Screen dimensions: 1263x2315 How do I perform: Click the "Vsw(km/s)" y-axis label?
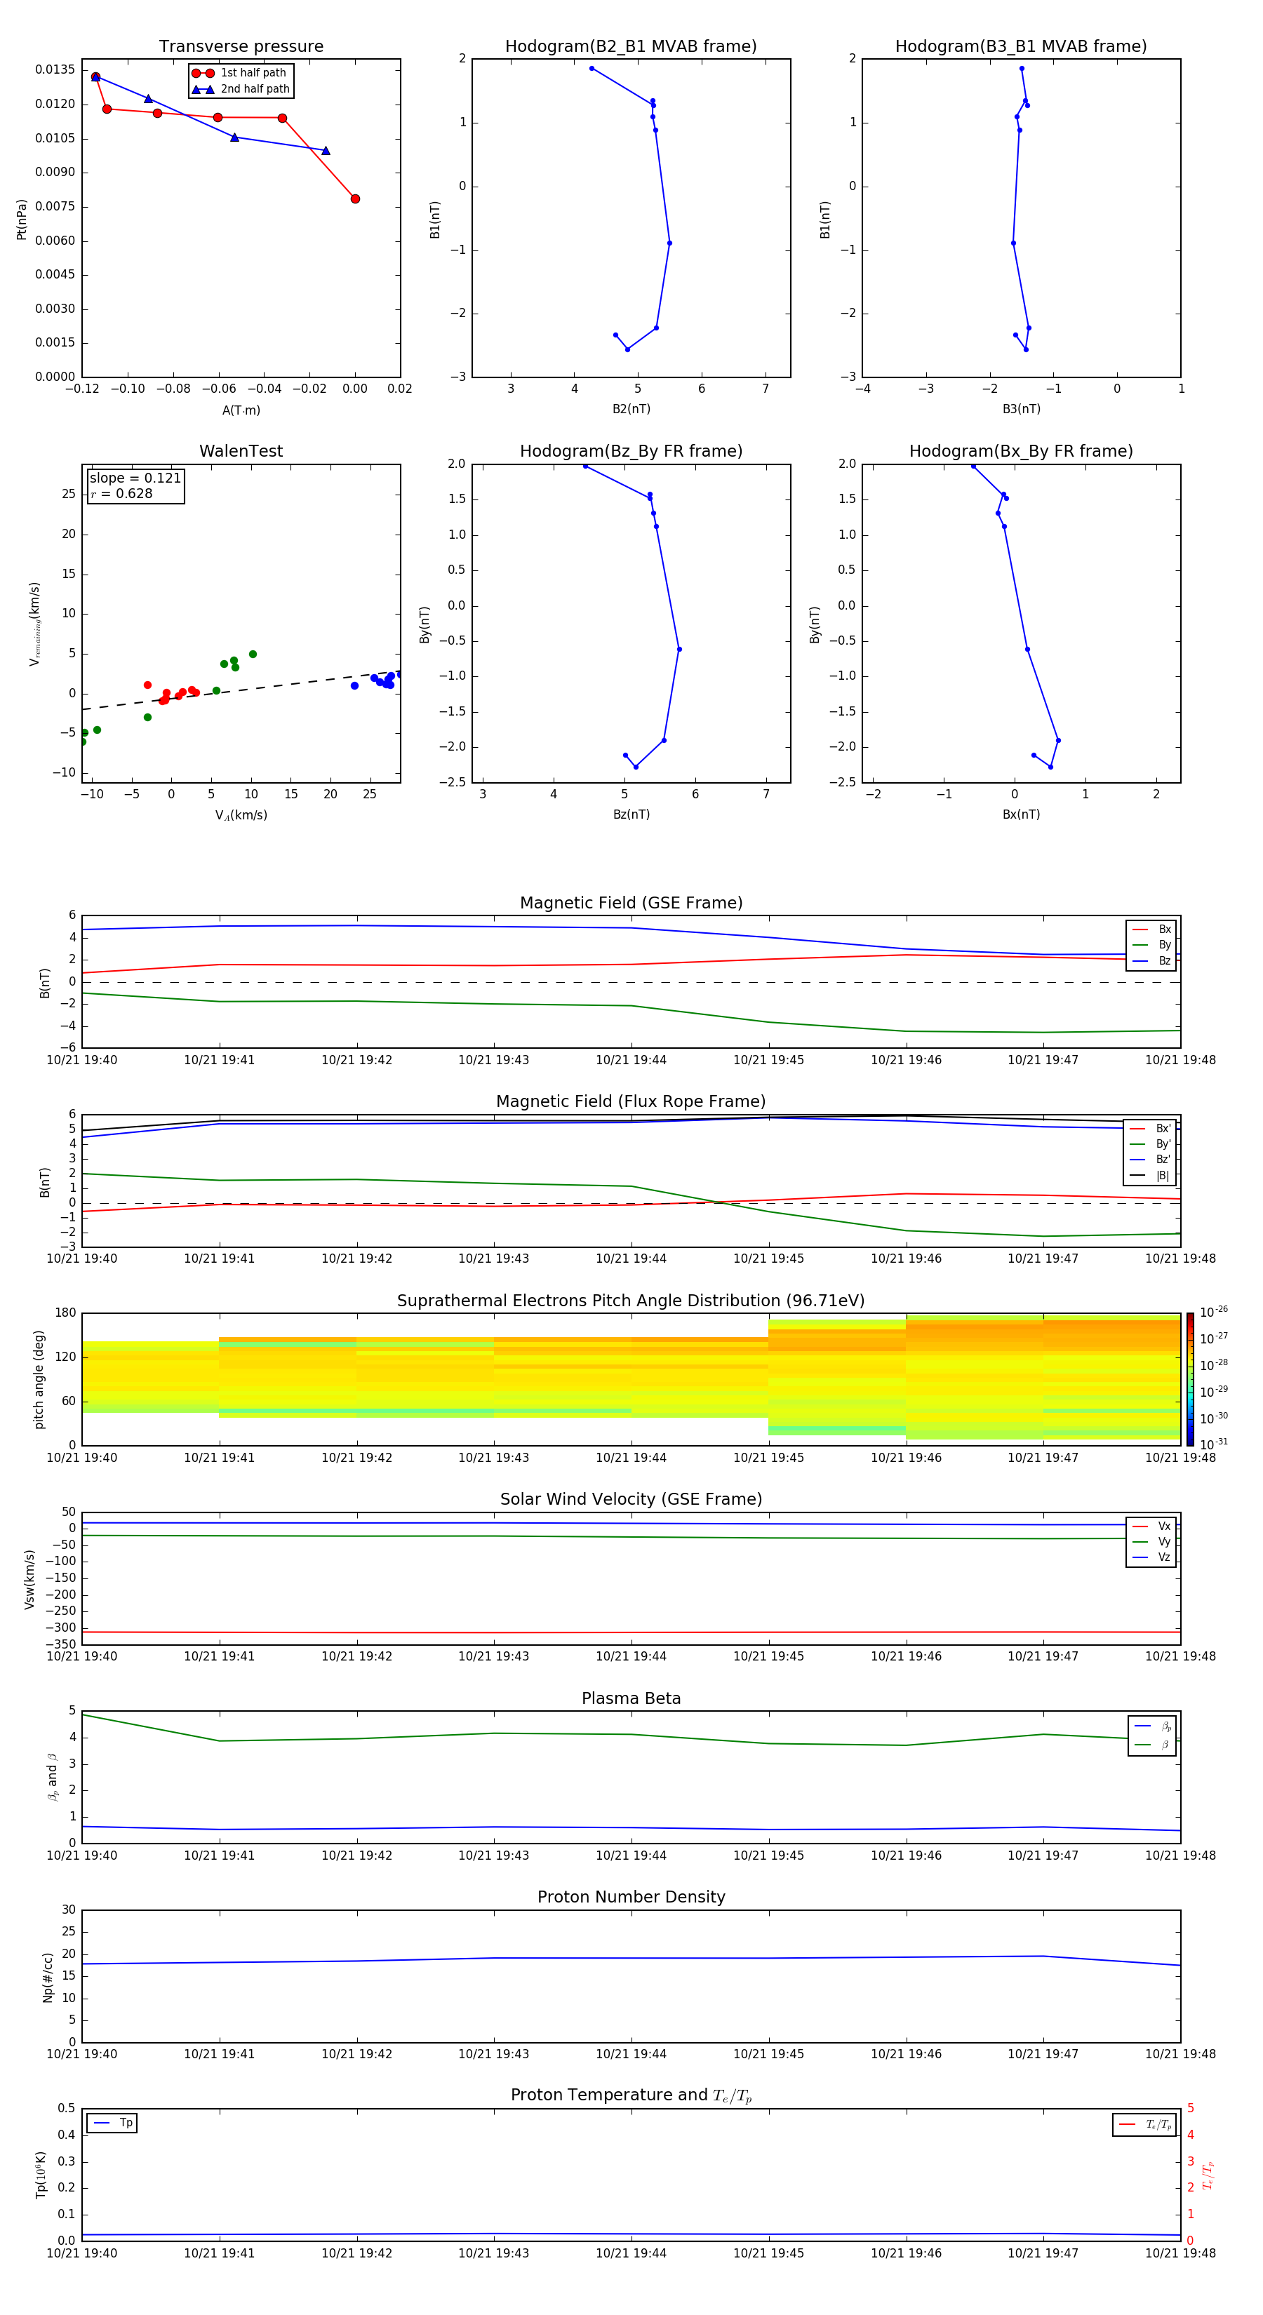(x=29, y=1579)
